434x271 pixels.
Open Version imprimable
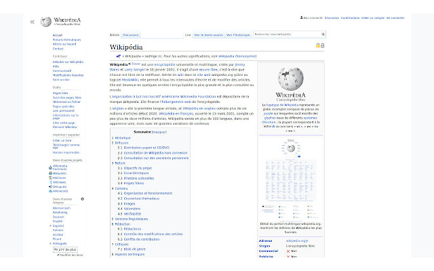(66, 152)
